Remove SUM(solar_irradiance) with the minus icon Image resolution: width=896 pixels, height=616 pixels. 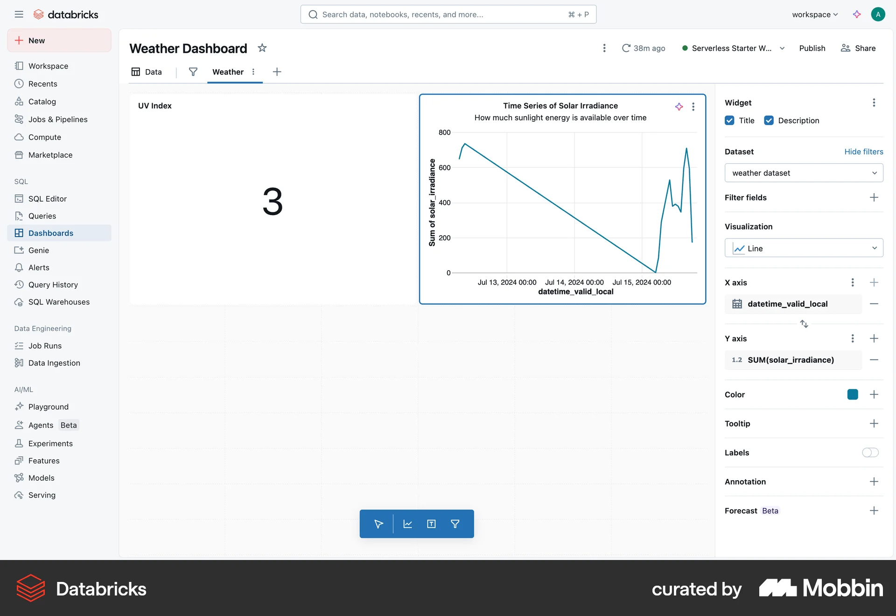click(875, 360)
